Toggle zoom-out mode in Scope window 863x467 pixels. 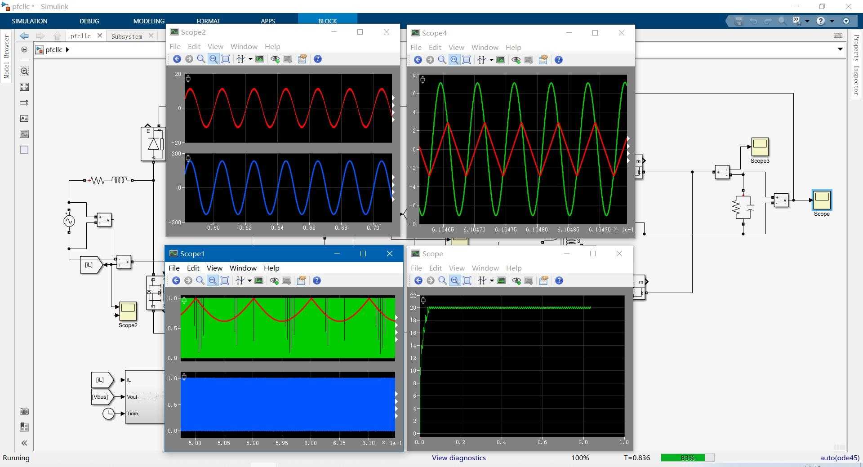coord(454,280)
